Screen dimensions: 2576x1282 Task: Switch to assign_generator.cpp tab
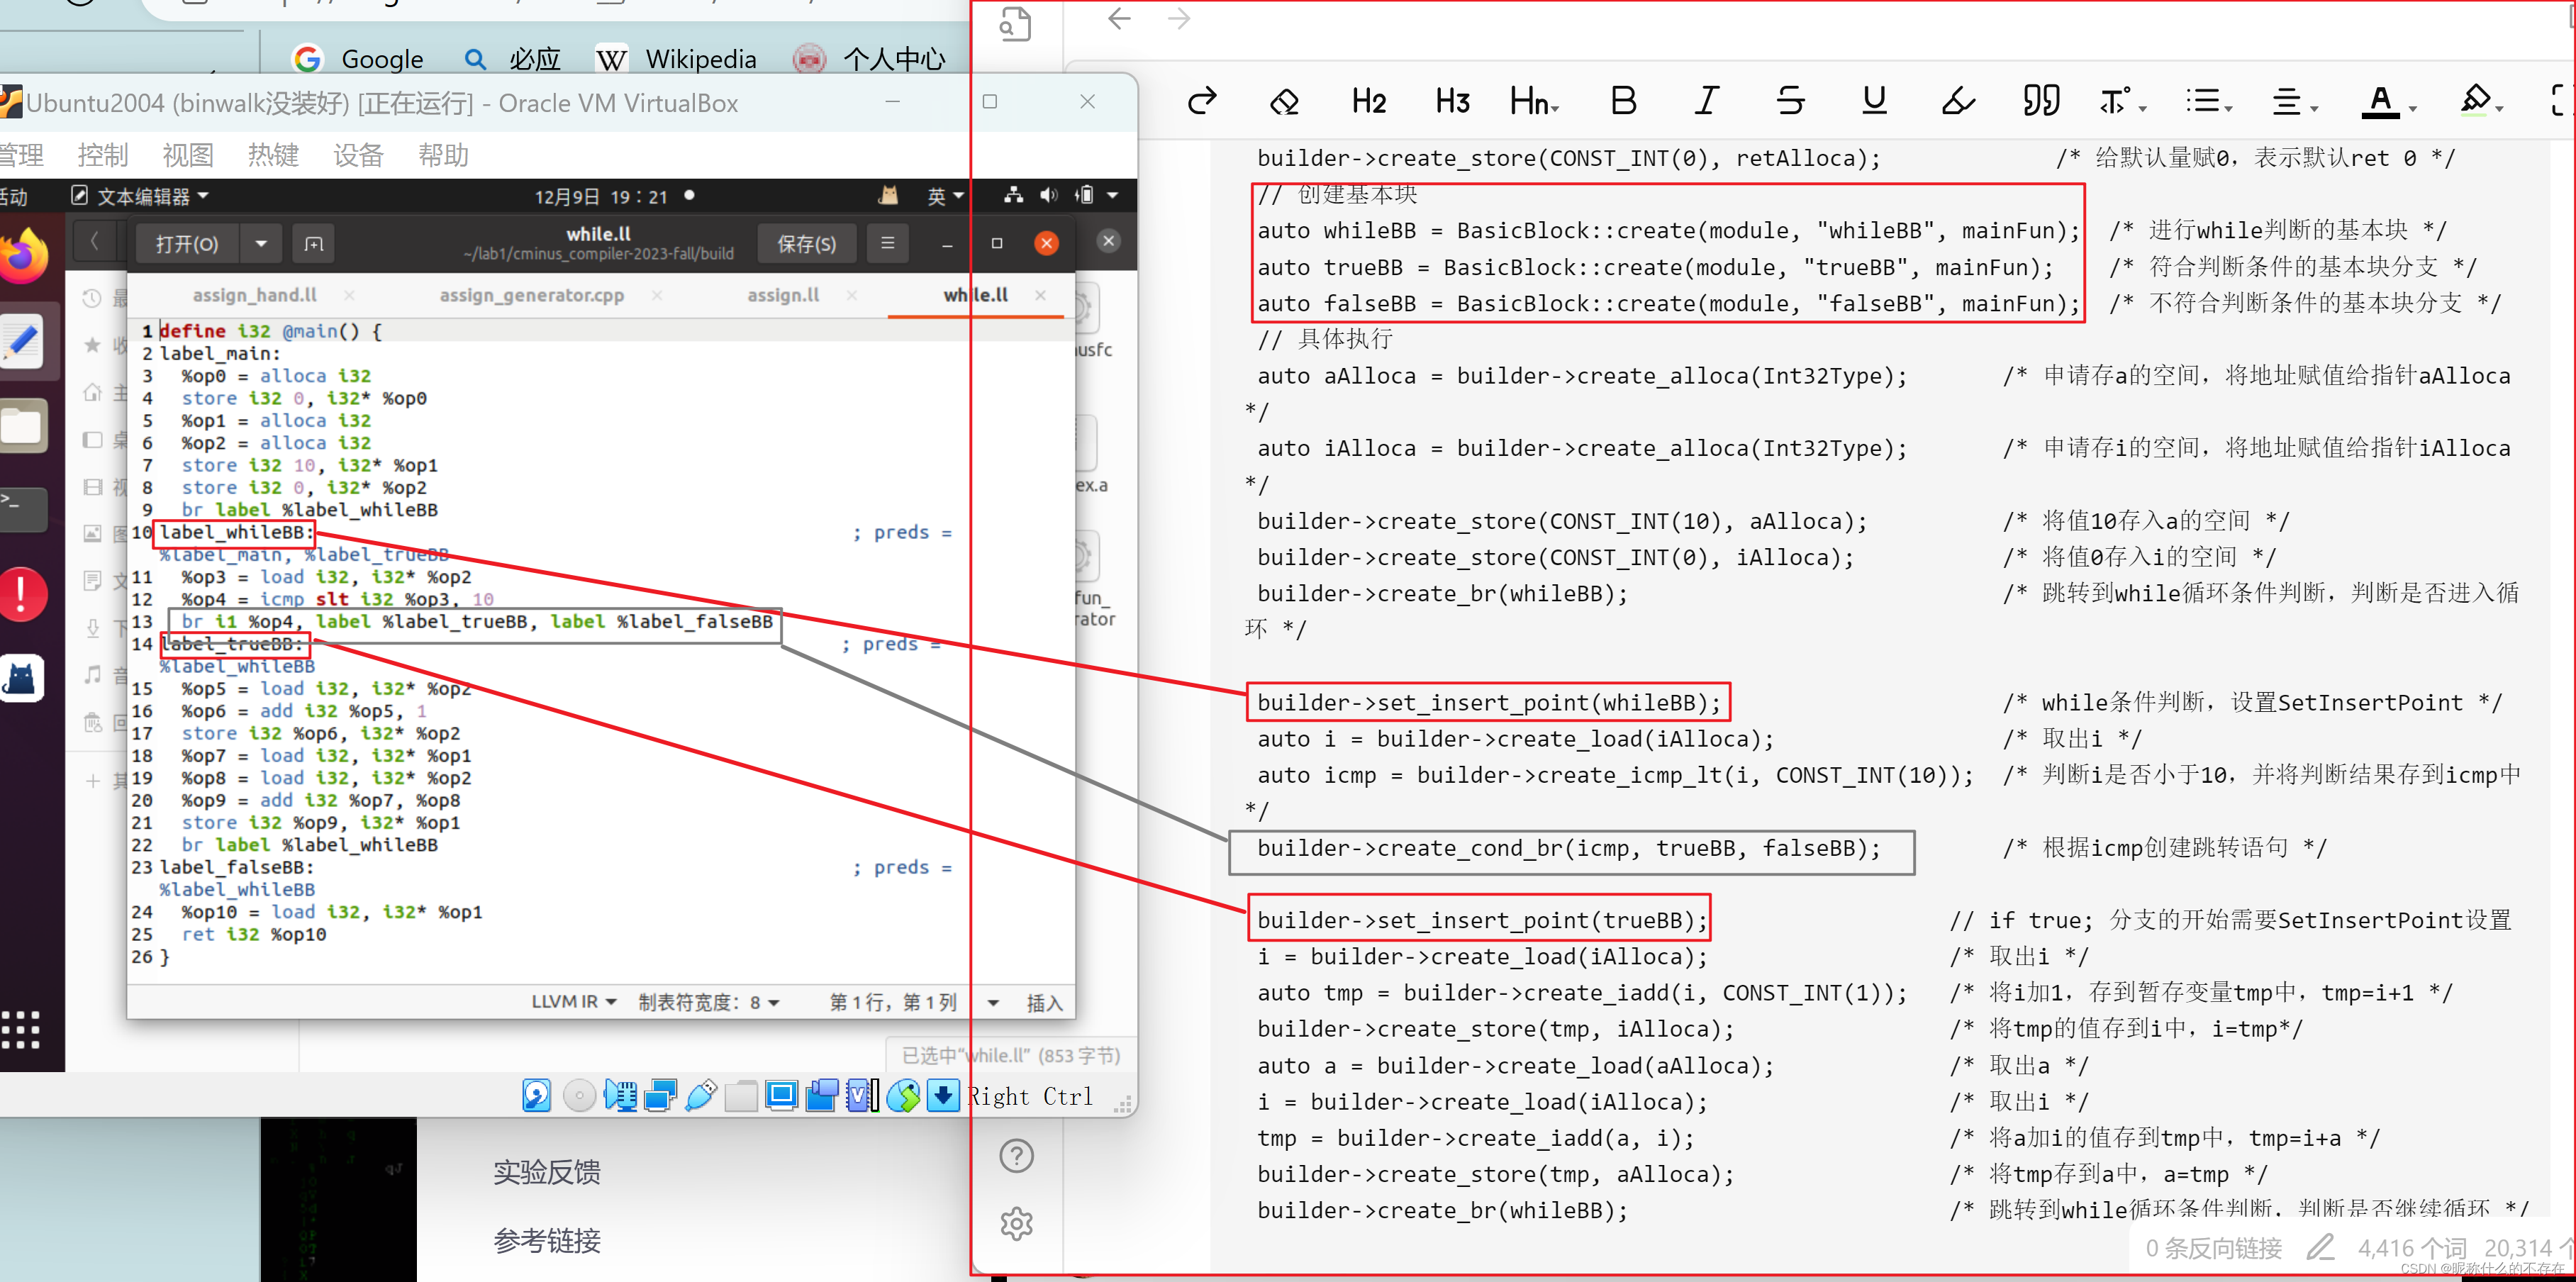click(531, 295)
